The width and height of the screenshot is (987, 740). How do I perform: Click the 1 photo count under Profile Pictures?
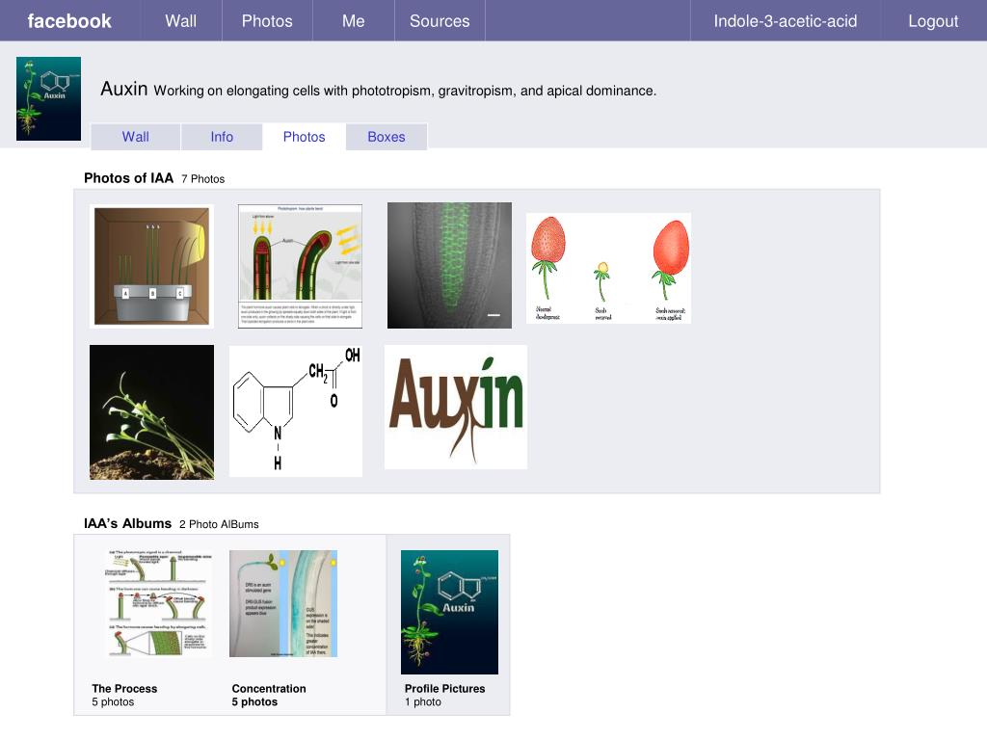coord(423,702)
